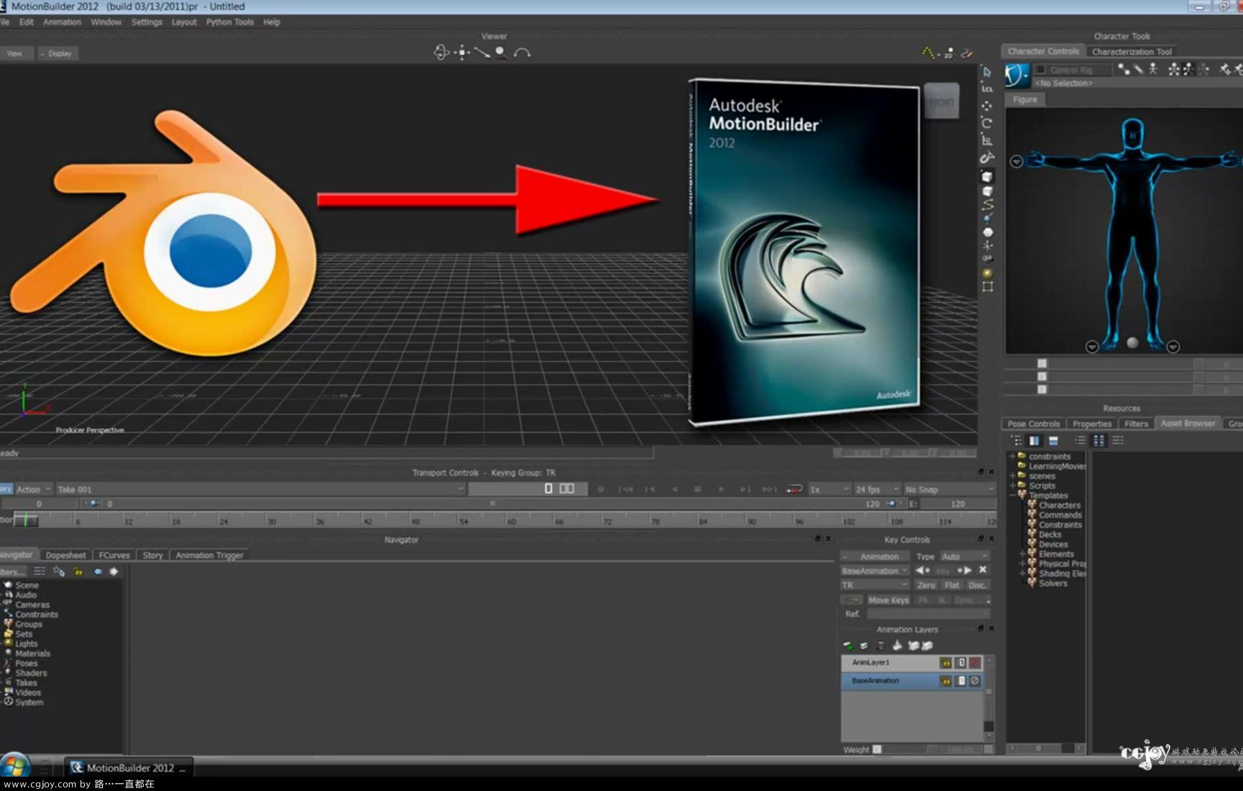Click the square frame icon in viewer toolbar
1243x791 pixels.
click(988, 287)
